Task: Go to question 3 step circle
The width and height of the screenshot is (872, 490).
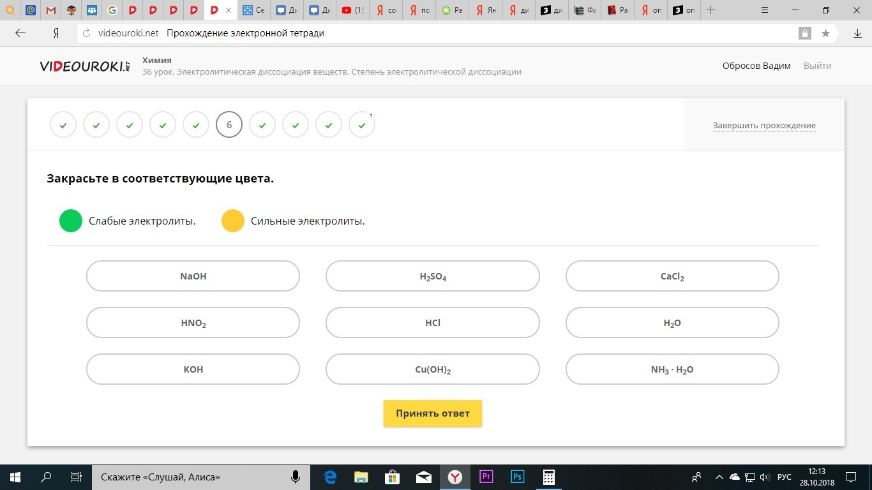Action: click(130, 125)
